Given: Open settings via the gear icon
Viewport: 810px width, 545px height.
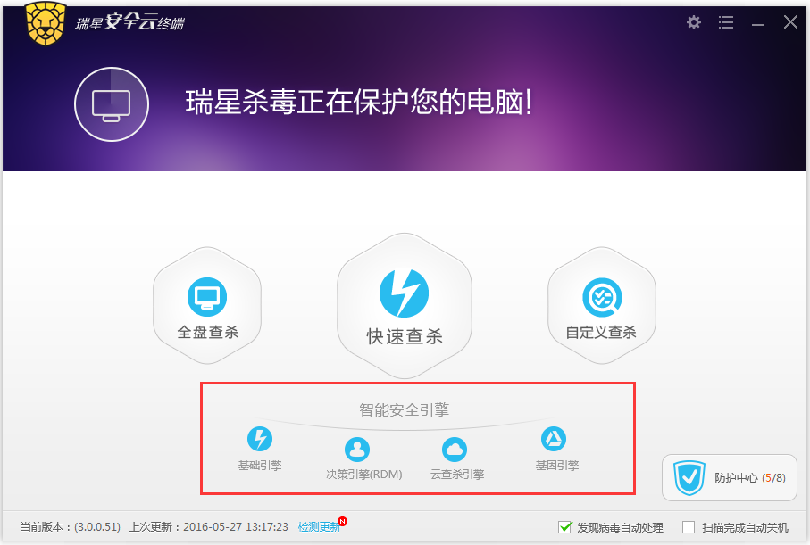Looking at the screenshot, I should [x=694, y=22].
